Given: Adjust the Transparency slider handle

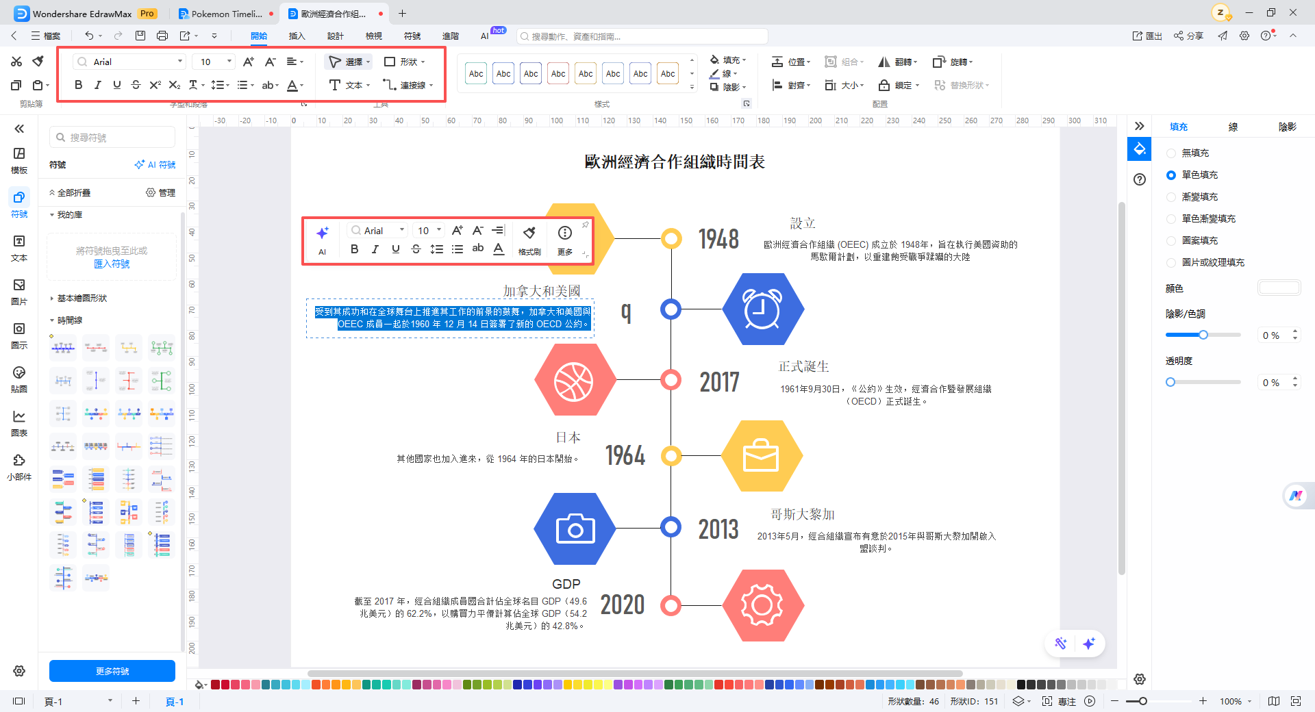Looking at the screenshot, I should pyautogui.click(x=1170, y=382).
